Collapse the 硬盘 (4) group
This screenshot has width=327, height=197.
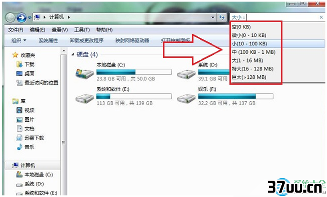pyautogui.click(x=73, y=55)
